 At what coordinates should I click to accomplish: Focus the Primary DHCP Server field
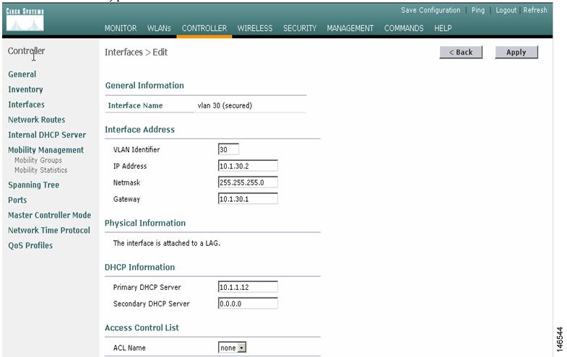(x=248, y=287)
